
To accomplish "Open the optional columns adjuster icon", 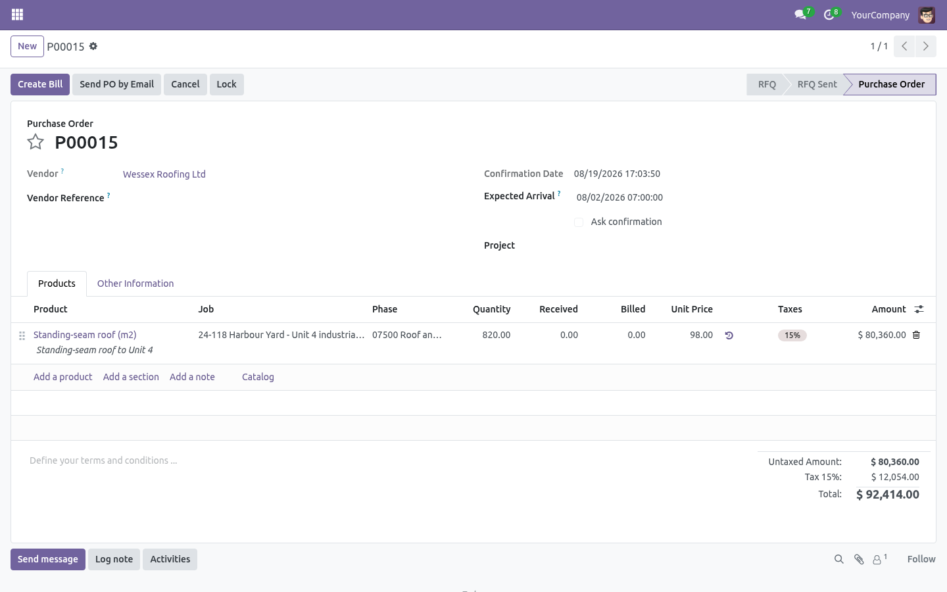I will tap(919, 309).
